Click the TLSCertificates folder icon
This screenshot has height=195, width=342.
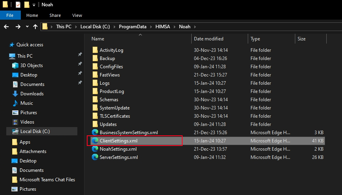pos(95,116)
